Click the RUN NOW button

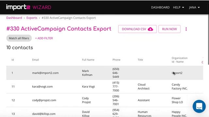[169, 29]
